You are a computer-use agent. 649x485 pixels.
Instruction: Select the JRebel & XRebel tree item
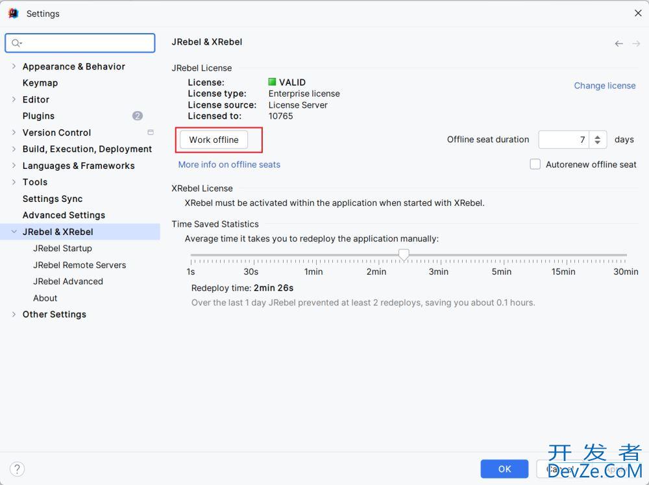80,232
